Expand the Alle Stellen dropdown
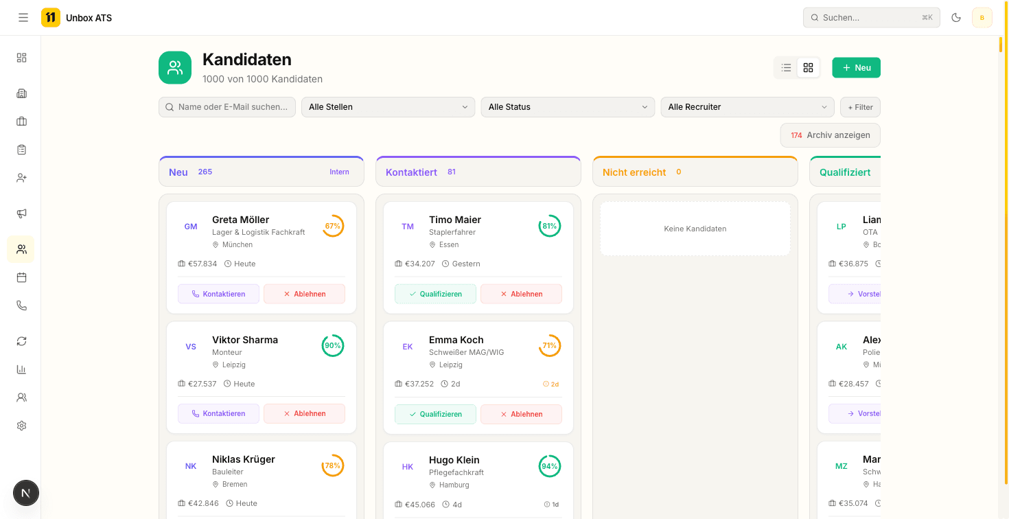This screenshot has height=519, width=1009. (388, 107)
